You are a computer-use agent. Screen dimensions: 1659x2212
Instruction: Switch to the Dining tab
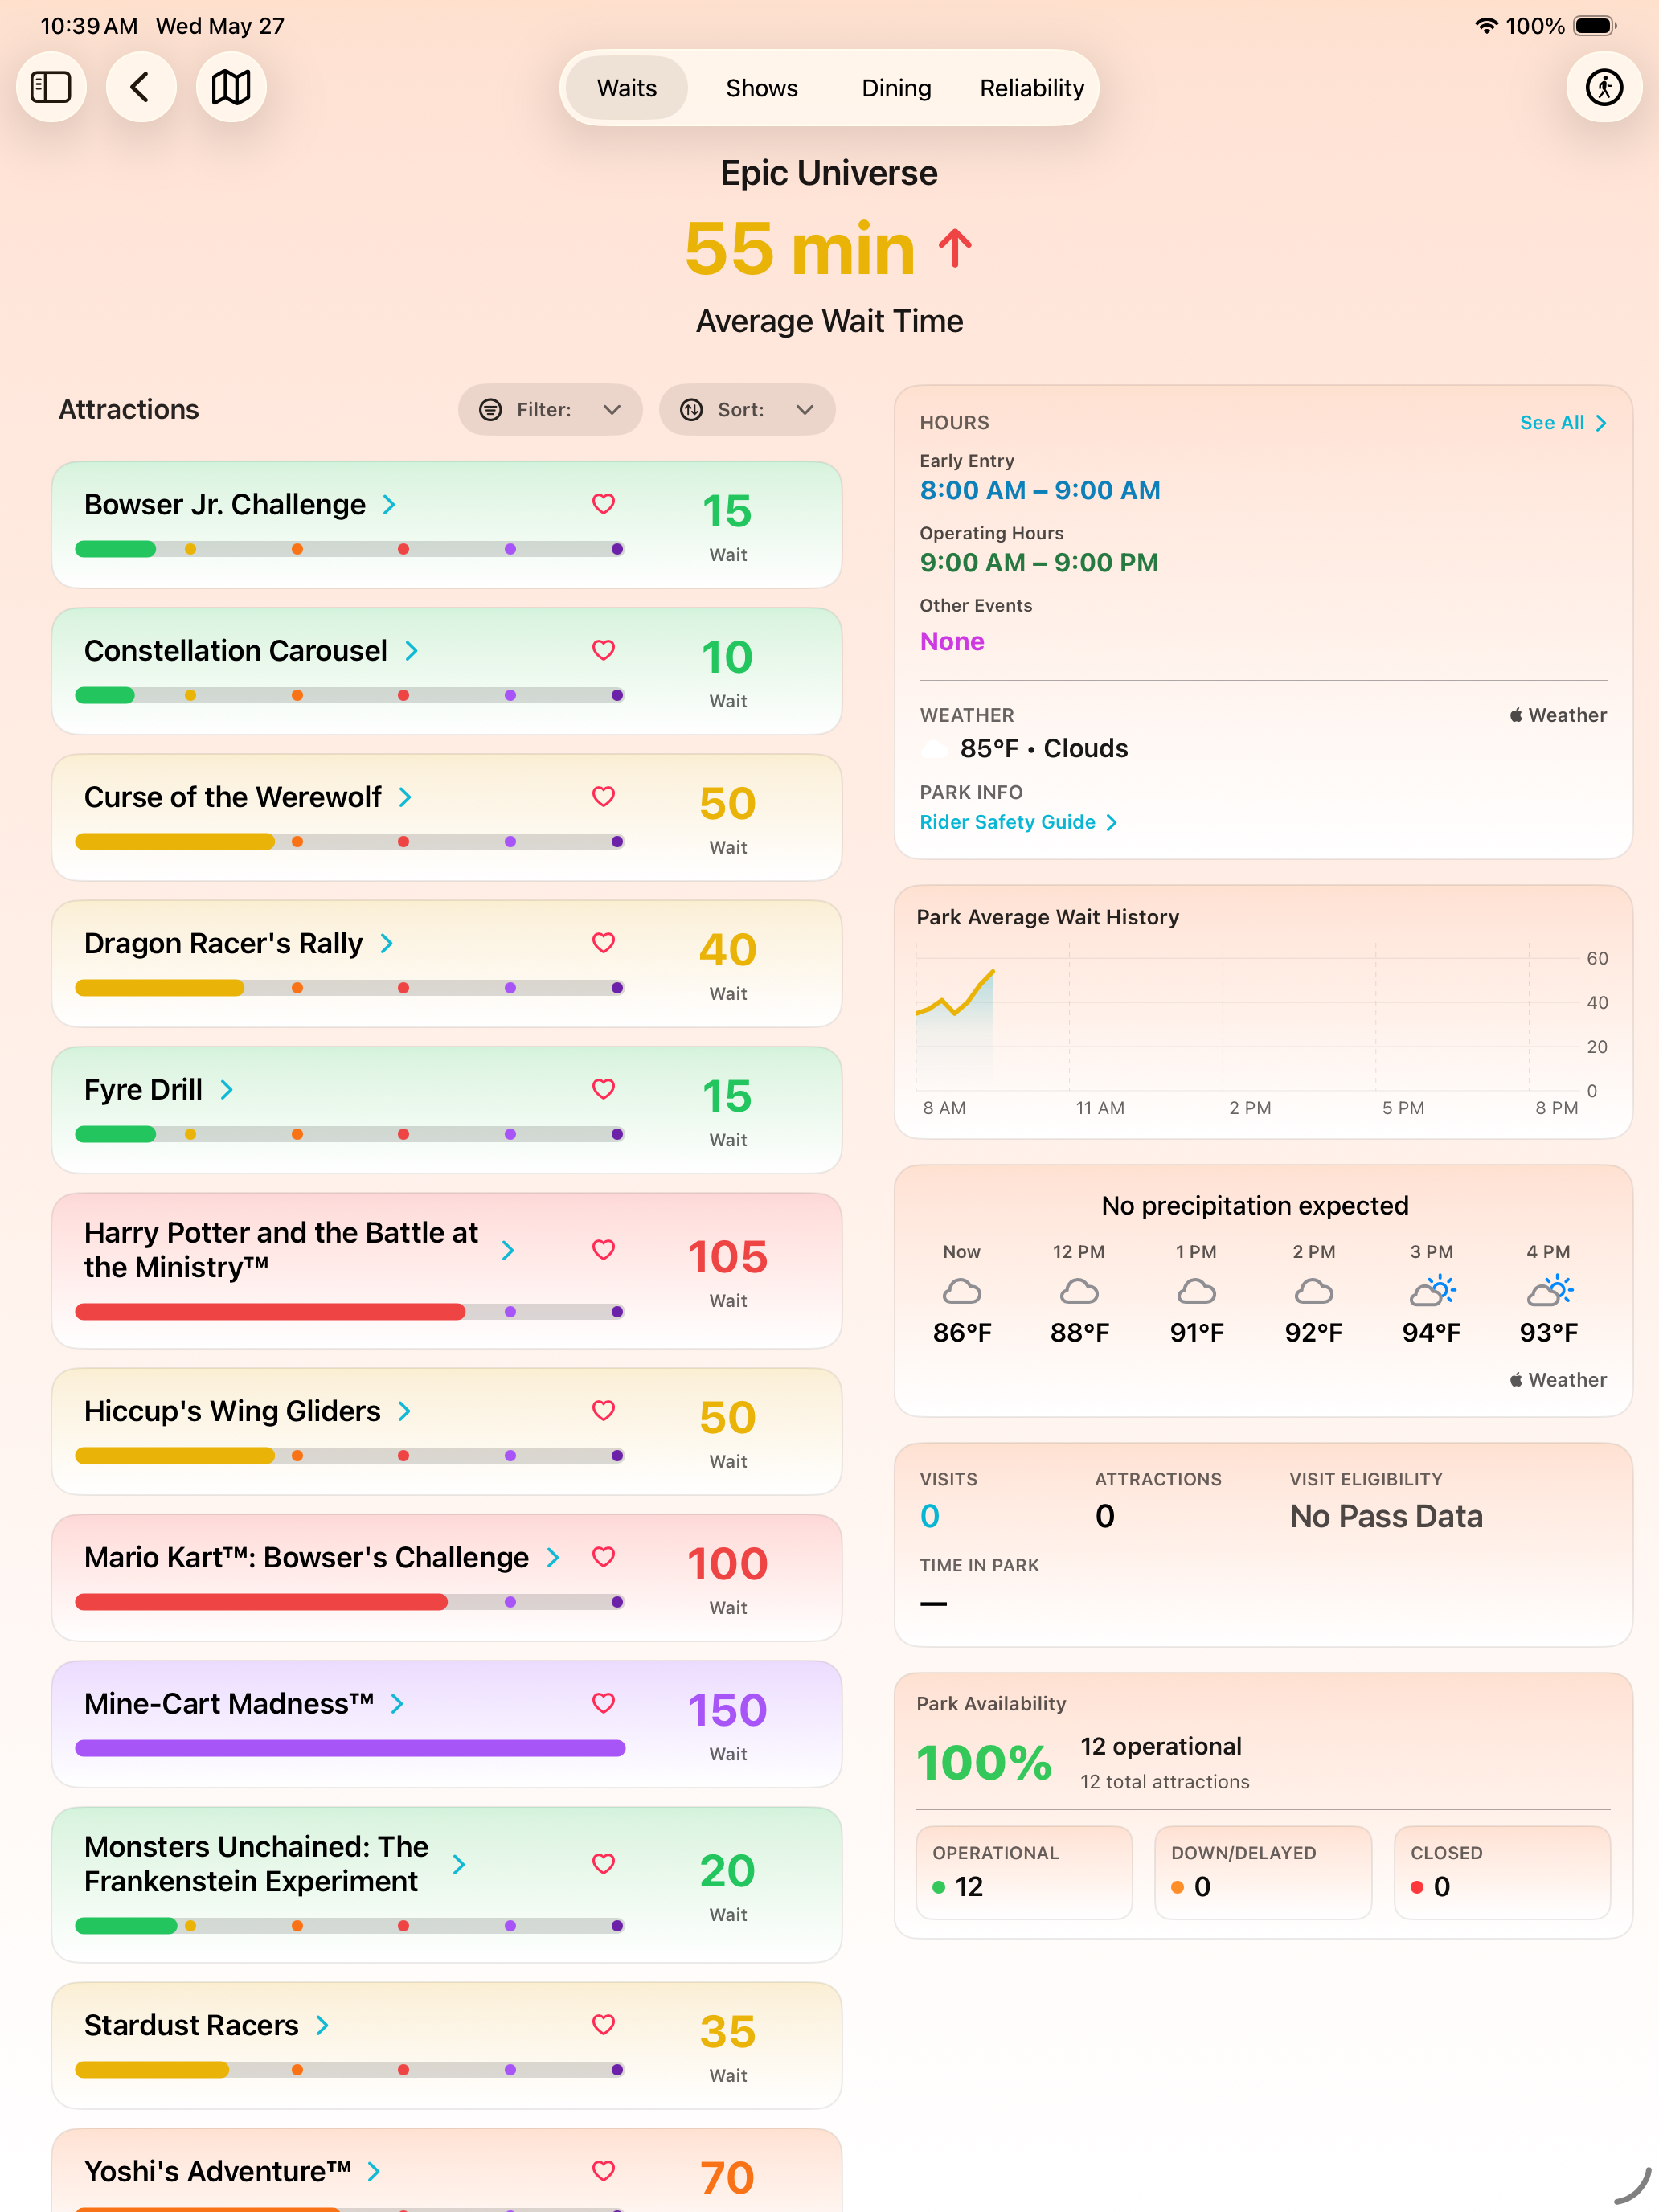(x=896, y=88)
